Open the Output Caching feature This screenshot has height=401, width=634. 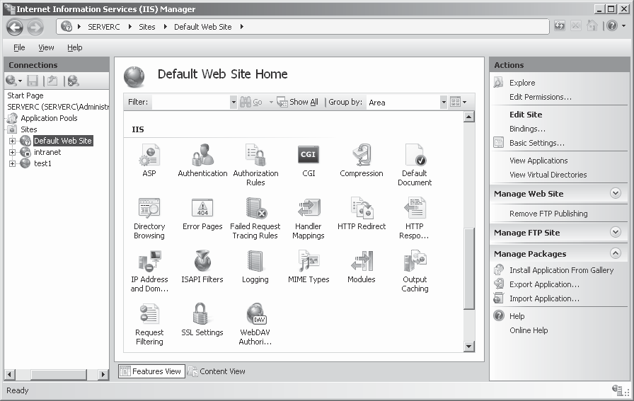pyautogui.click(x=415, y=272)
